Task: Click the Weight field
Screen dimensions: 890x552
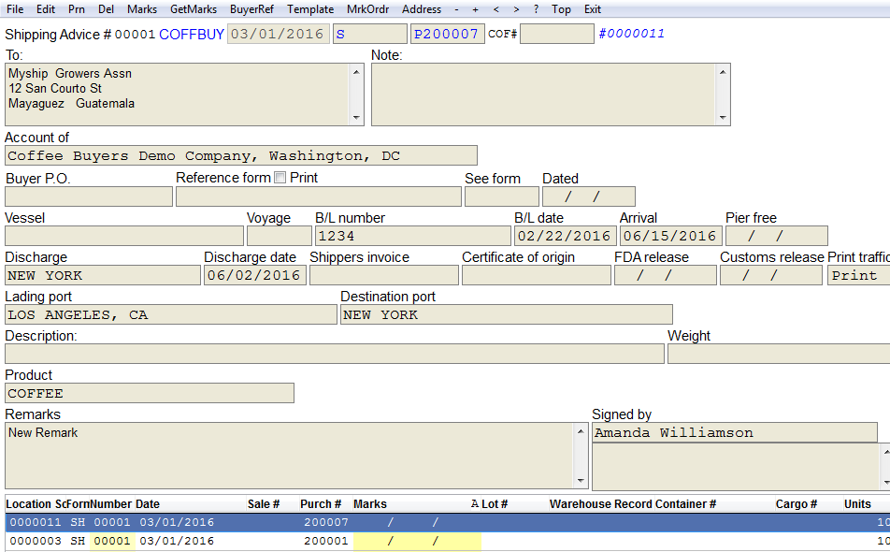Action: tap(779, 354)
